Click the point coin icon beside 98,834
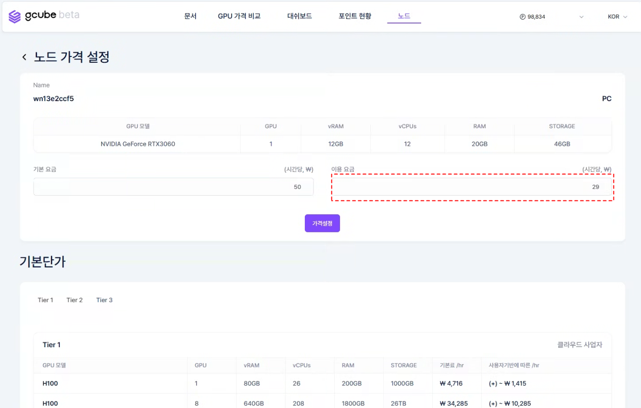The height and width of the screenshot is (408, 641). coord(523,17)
